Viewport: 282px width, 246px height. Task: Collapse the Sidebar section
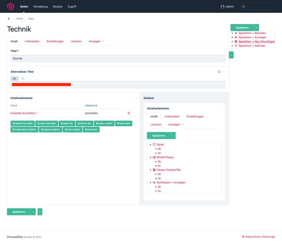[x=224, y=98]
